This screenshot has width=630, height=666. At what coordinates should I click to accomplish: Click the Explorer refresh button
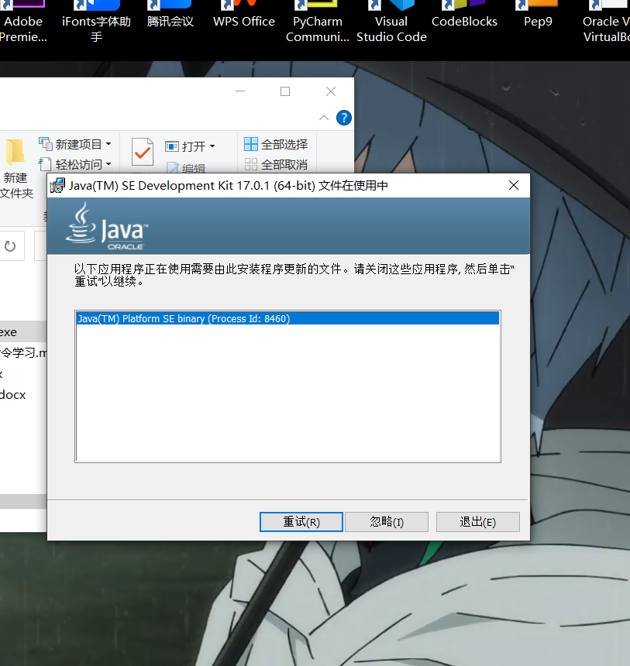[x=10, y=246]
